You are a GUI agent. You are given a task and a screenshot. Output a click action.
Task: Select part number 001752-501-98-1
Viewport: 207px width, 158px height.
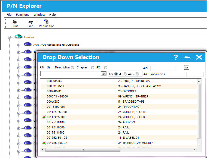click(58, 138)
